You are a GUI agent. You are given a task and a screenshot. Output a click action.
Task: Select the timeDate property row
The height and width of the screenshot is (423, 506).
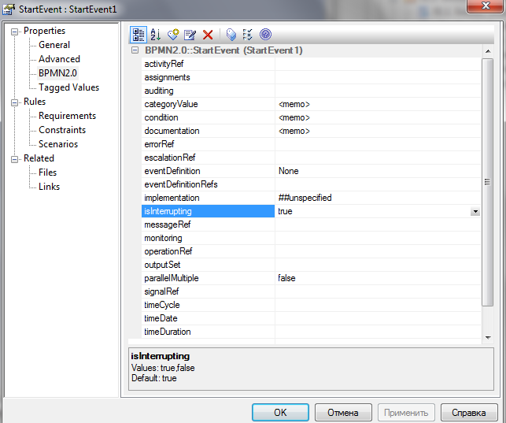(x=311, y=318)
